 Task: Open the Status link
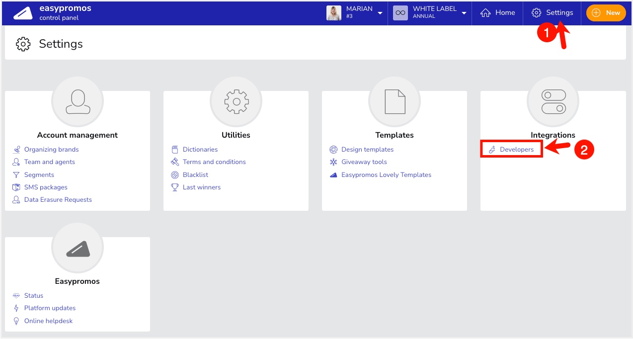34,296
